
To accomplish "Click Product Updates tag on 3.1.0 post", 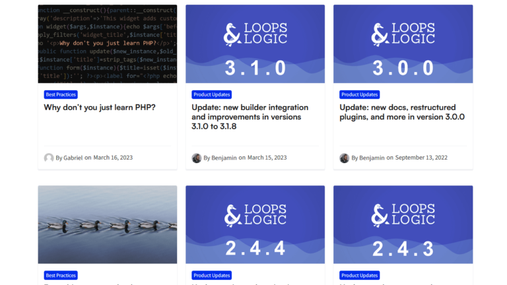I will [x=212, y=94].
